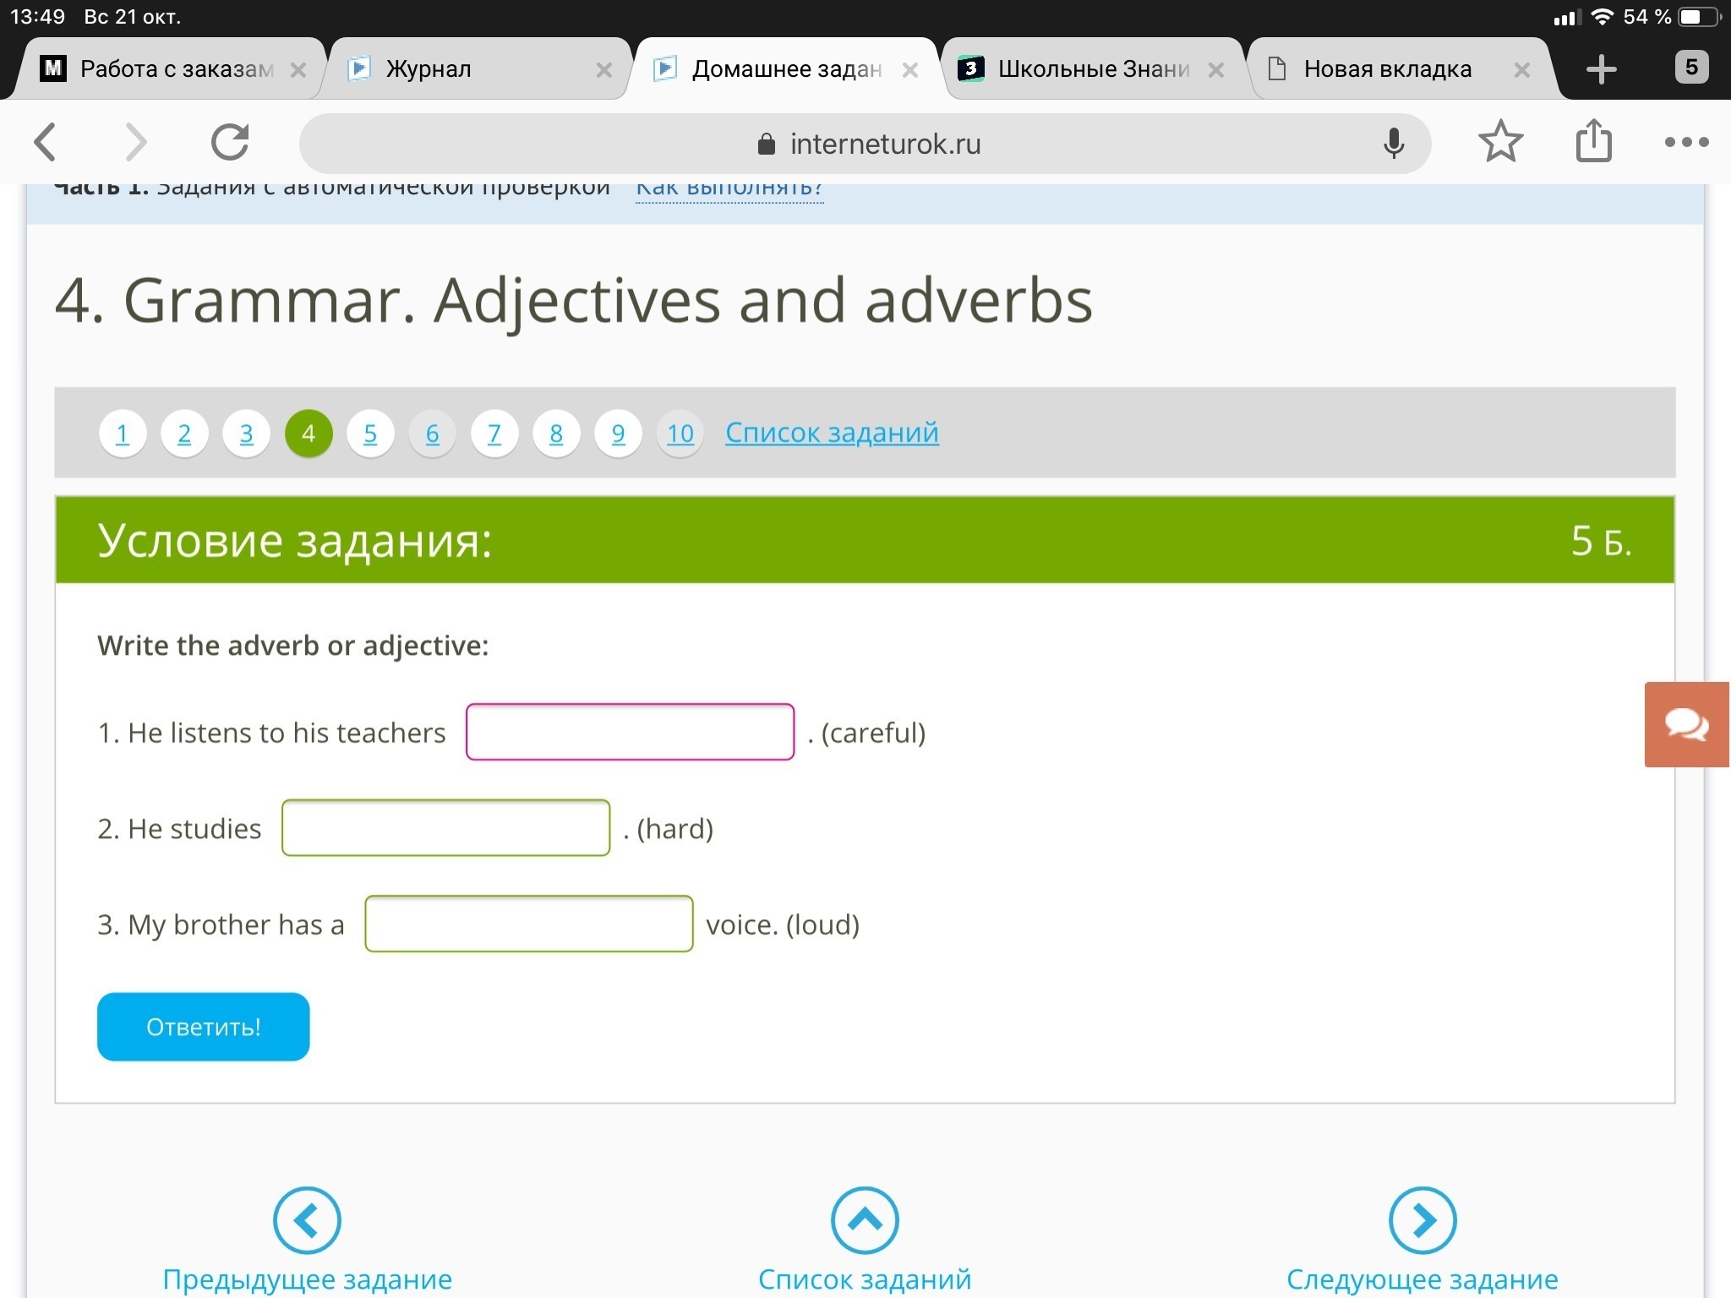Viewport: 1731px width, 1298px height.
Task: Click the next task circle arrow
Action: 1422,1220
